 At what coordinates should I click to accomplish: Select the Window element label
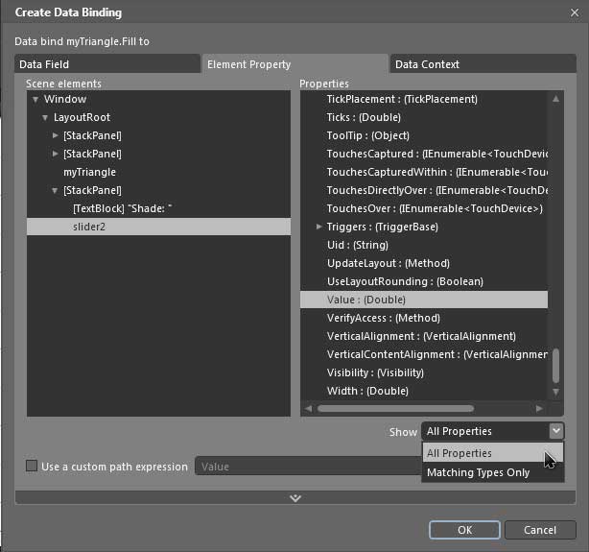[x=65, y=99]
